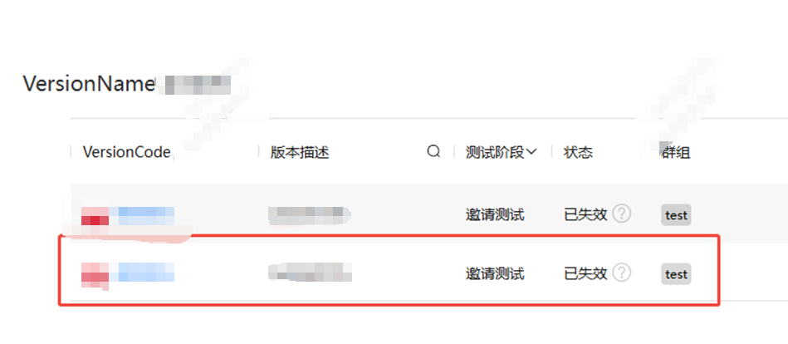Click blurred description in red-outlined row
Screen dimensions: 788x344
[x=310, y=273]
